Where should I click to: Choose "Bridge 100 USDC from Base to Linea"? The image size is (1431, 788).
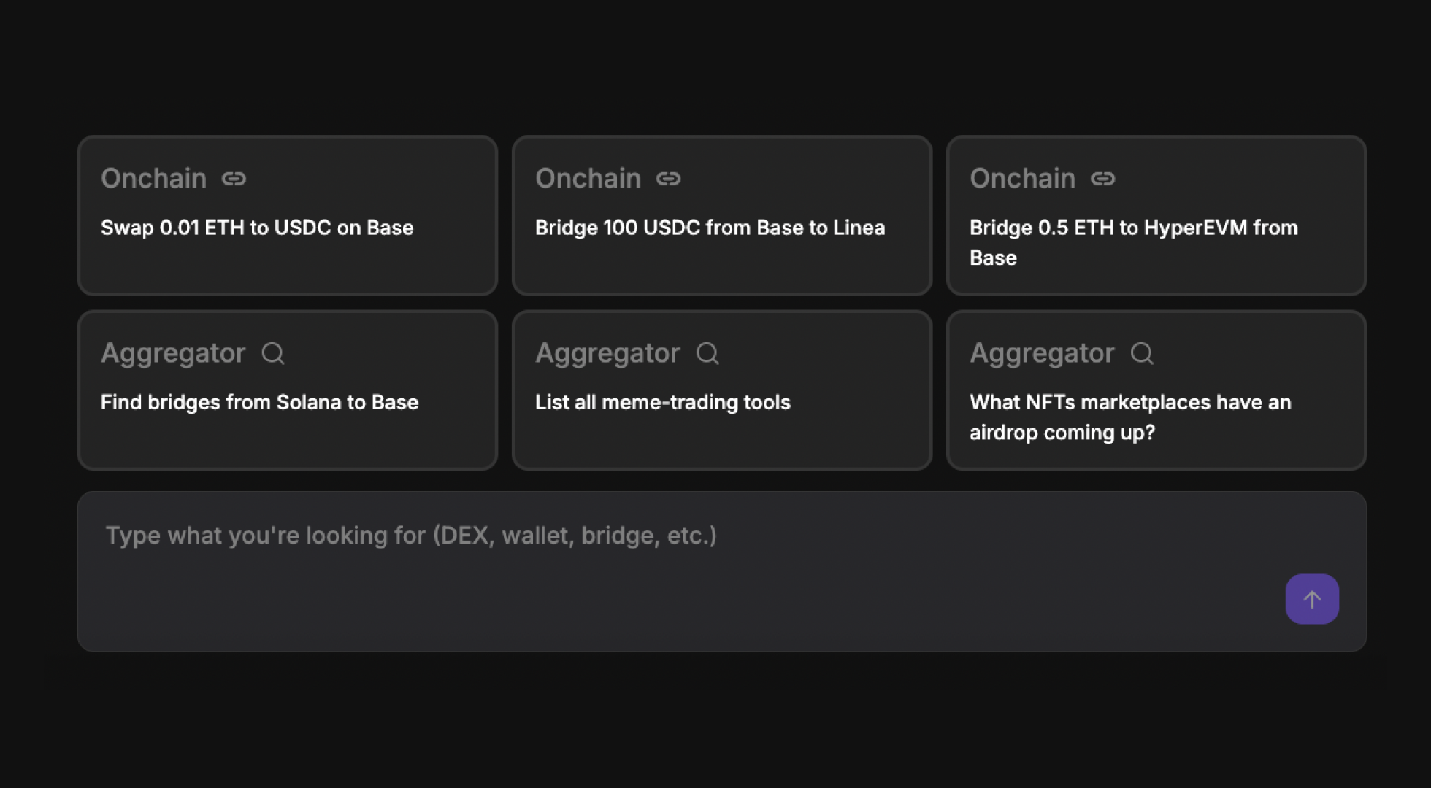click(710, 228)
